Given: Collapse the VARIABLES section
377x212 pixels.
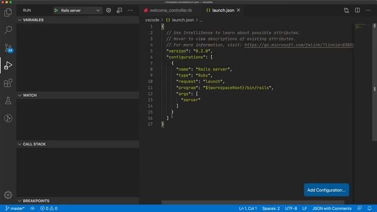Looking at the screenshot, I should tap(78, 20).
